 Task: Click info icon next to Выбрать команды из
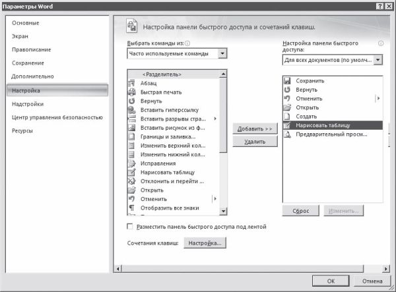[187, 44]
